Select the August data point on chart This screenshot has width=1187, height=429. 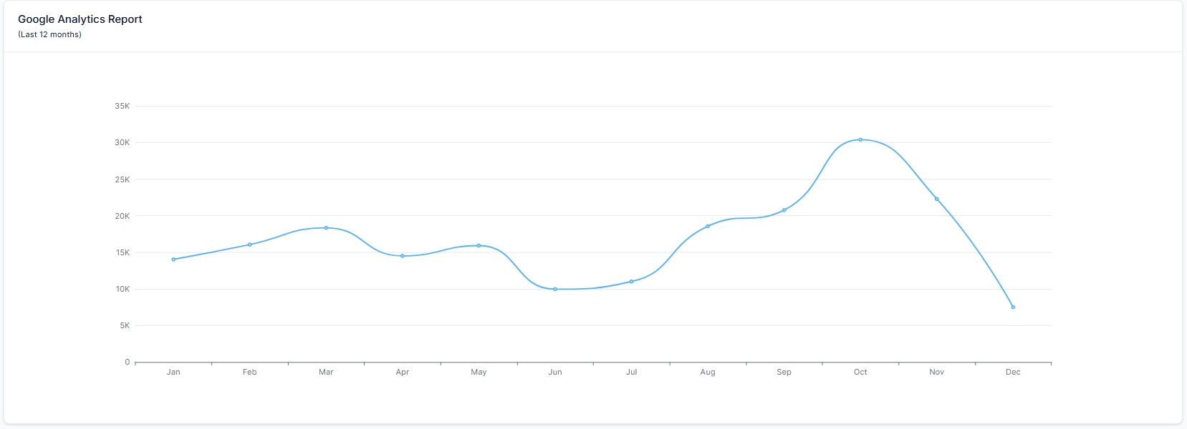pyautogui.click(x=708, y=227)
